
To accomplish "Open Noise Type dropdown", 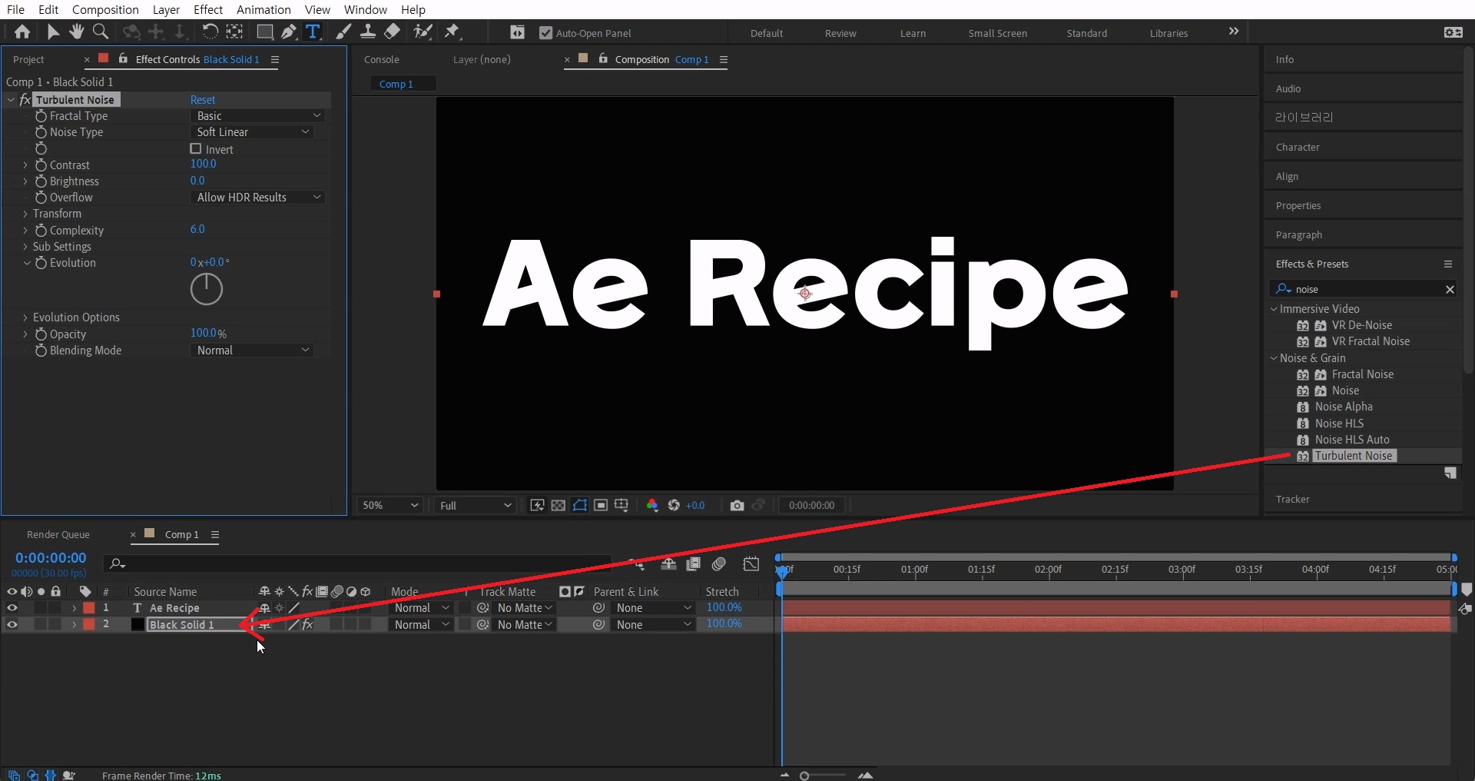I will (x=252, y=132).
